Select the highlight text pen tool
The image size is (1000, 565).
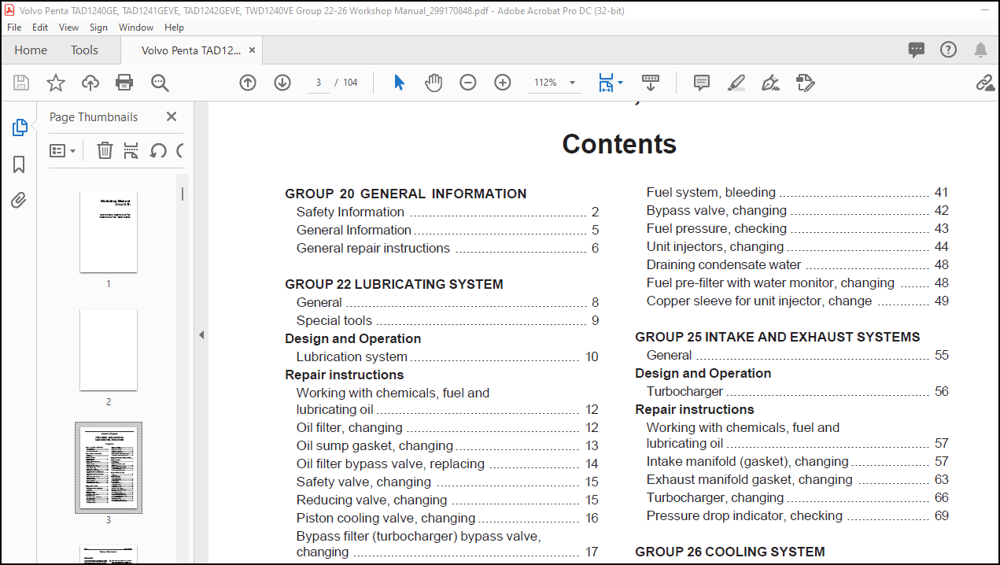click(736, 83)
